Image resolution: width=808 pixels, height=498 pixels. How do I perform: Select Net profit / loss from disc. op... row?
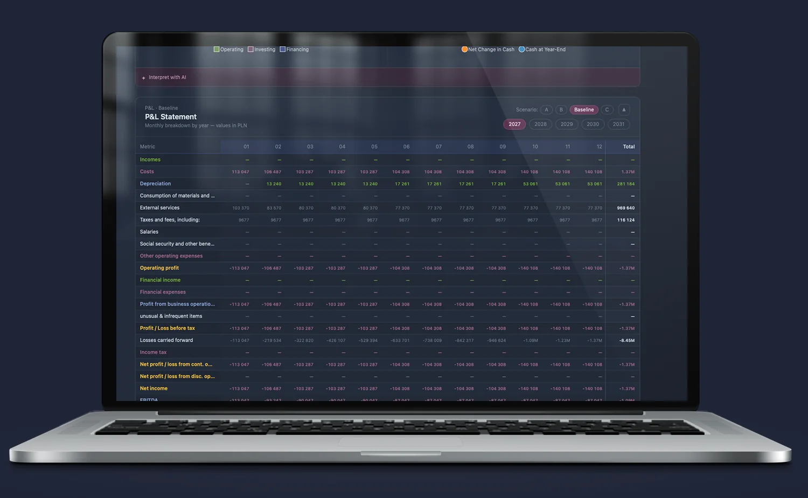point(177,376)
